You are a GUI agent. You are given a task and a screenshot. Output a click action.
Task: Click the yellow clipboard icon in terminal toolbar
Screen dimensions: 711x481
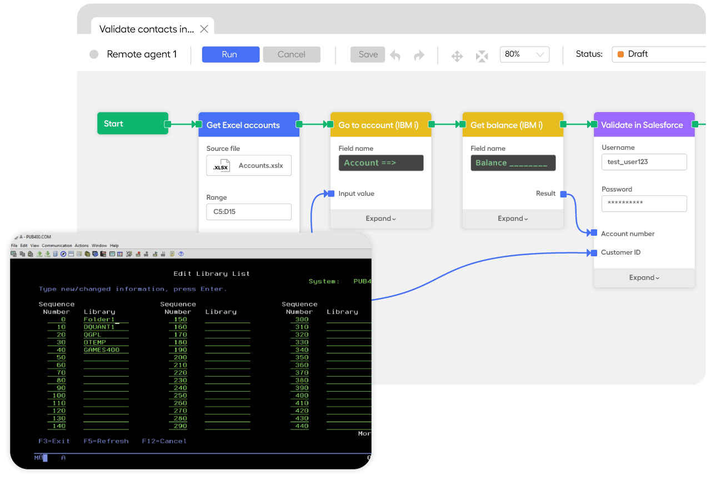172,254
